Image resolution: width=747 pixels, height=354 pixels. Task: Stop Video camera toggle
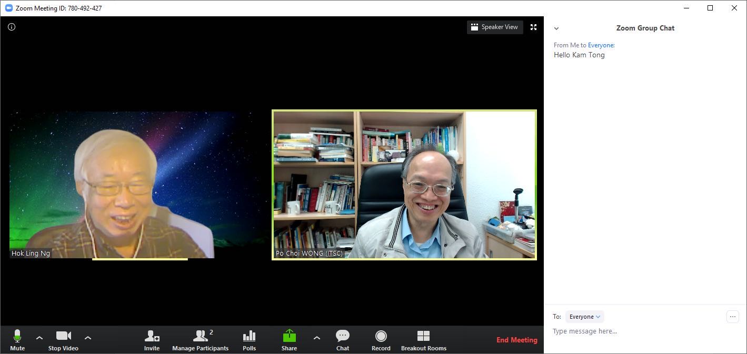pyautogui.click(x=63, y=339)
